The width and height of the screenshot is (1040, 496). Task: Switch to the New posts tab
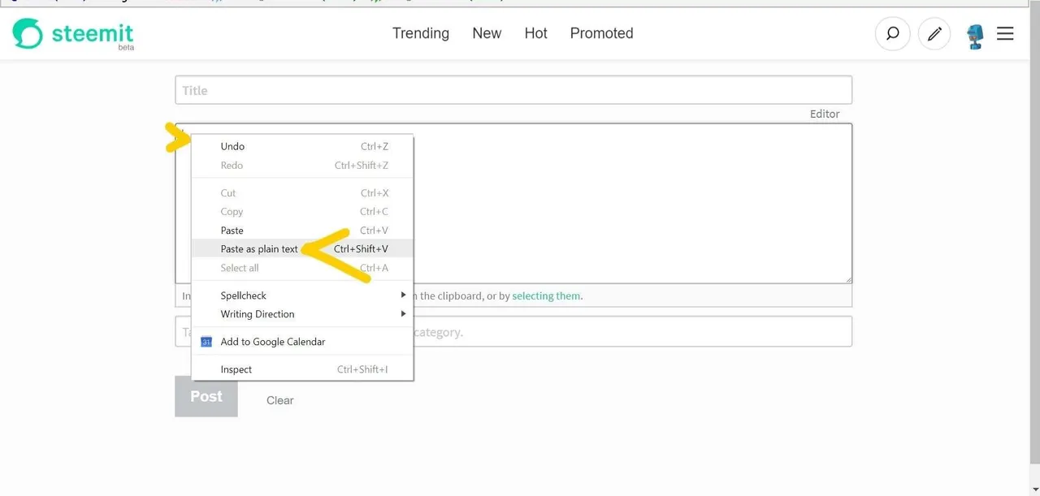point(487,33)
